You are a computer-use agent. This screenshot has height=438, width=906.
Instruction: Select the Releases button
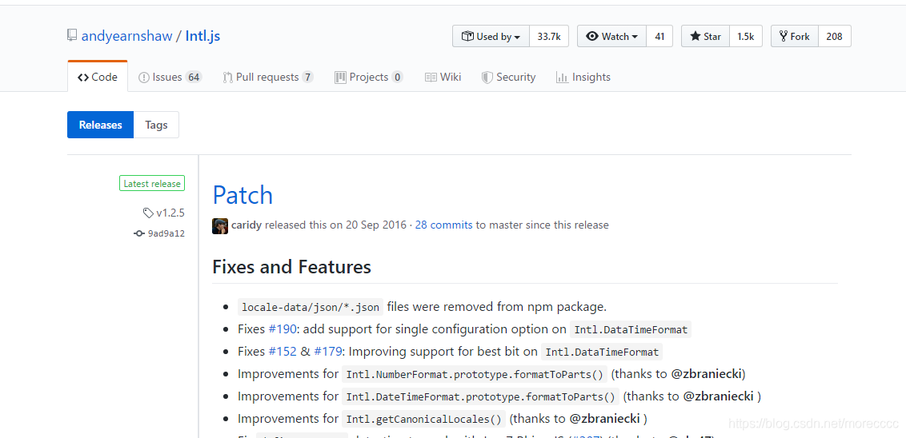101,125
